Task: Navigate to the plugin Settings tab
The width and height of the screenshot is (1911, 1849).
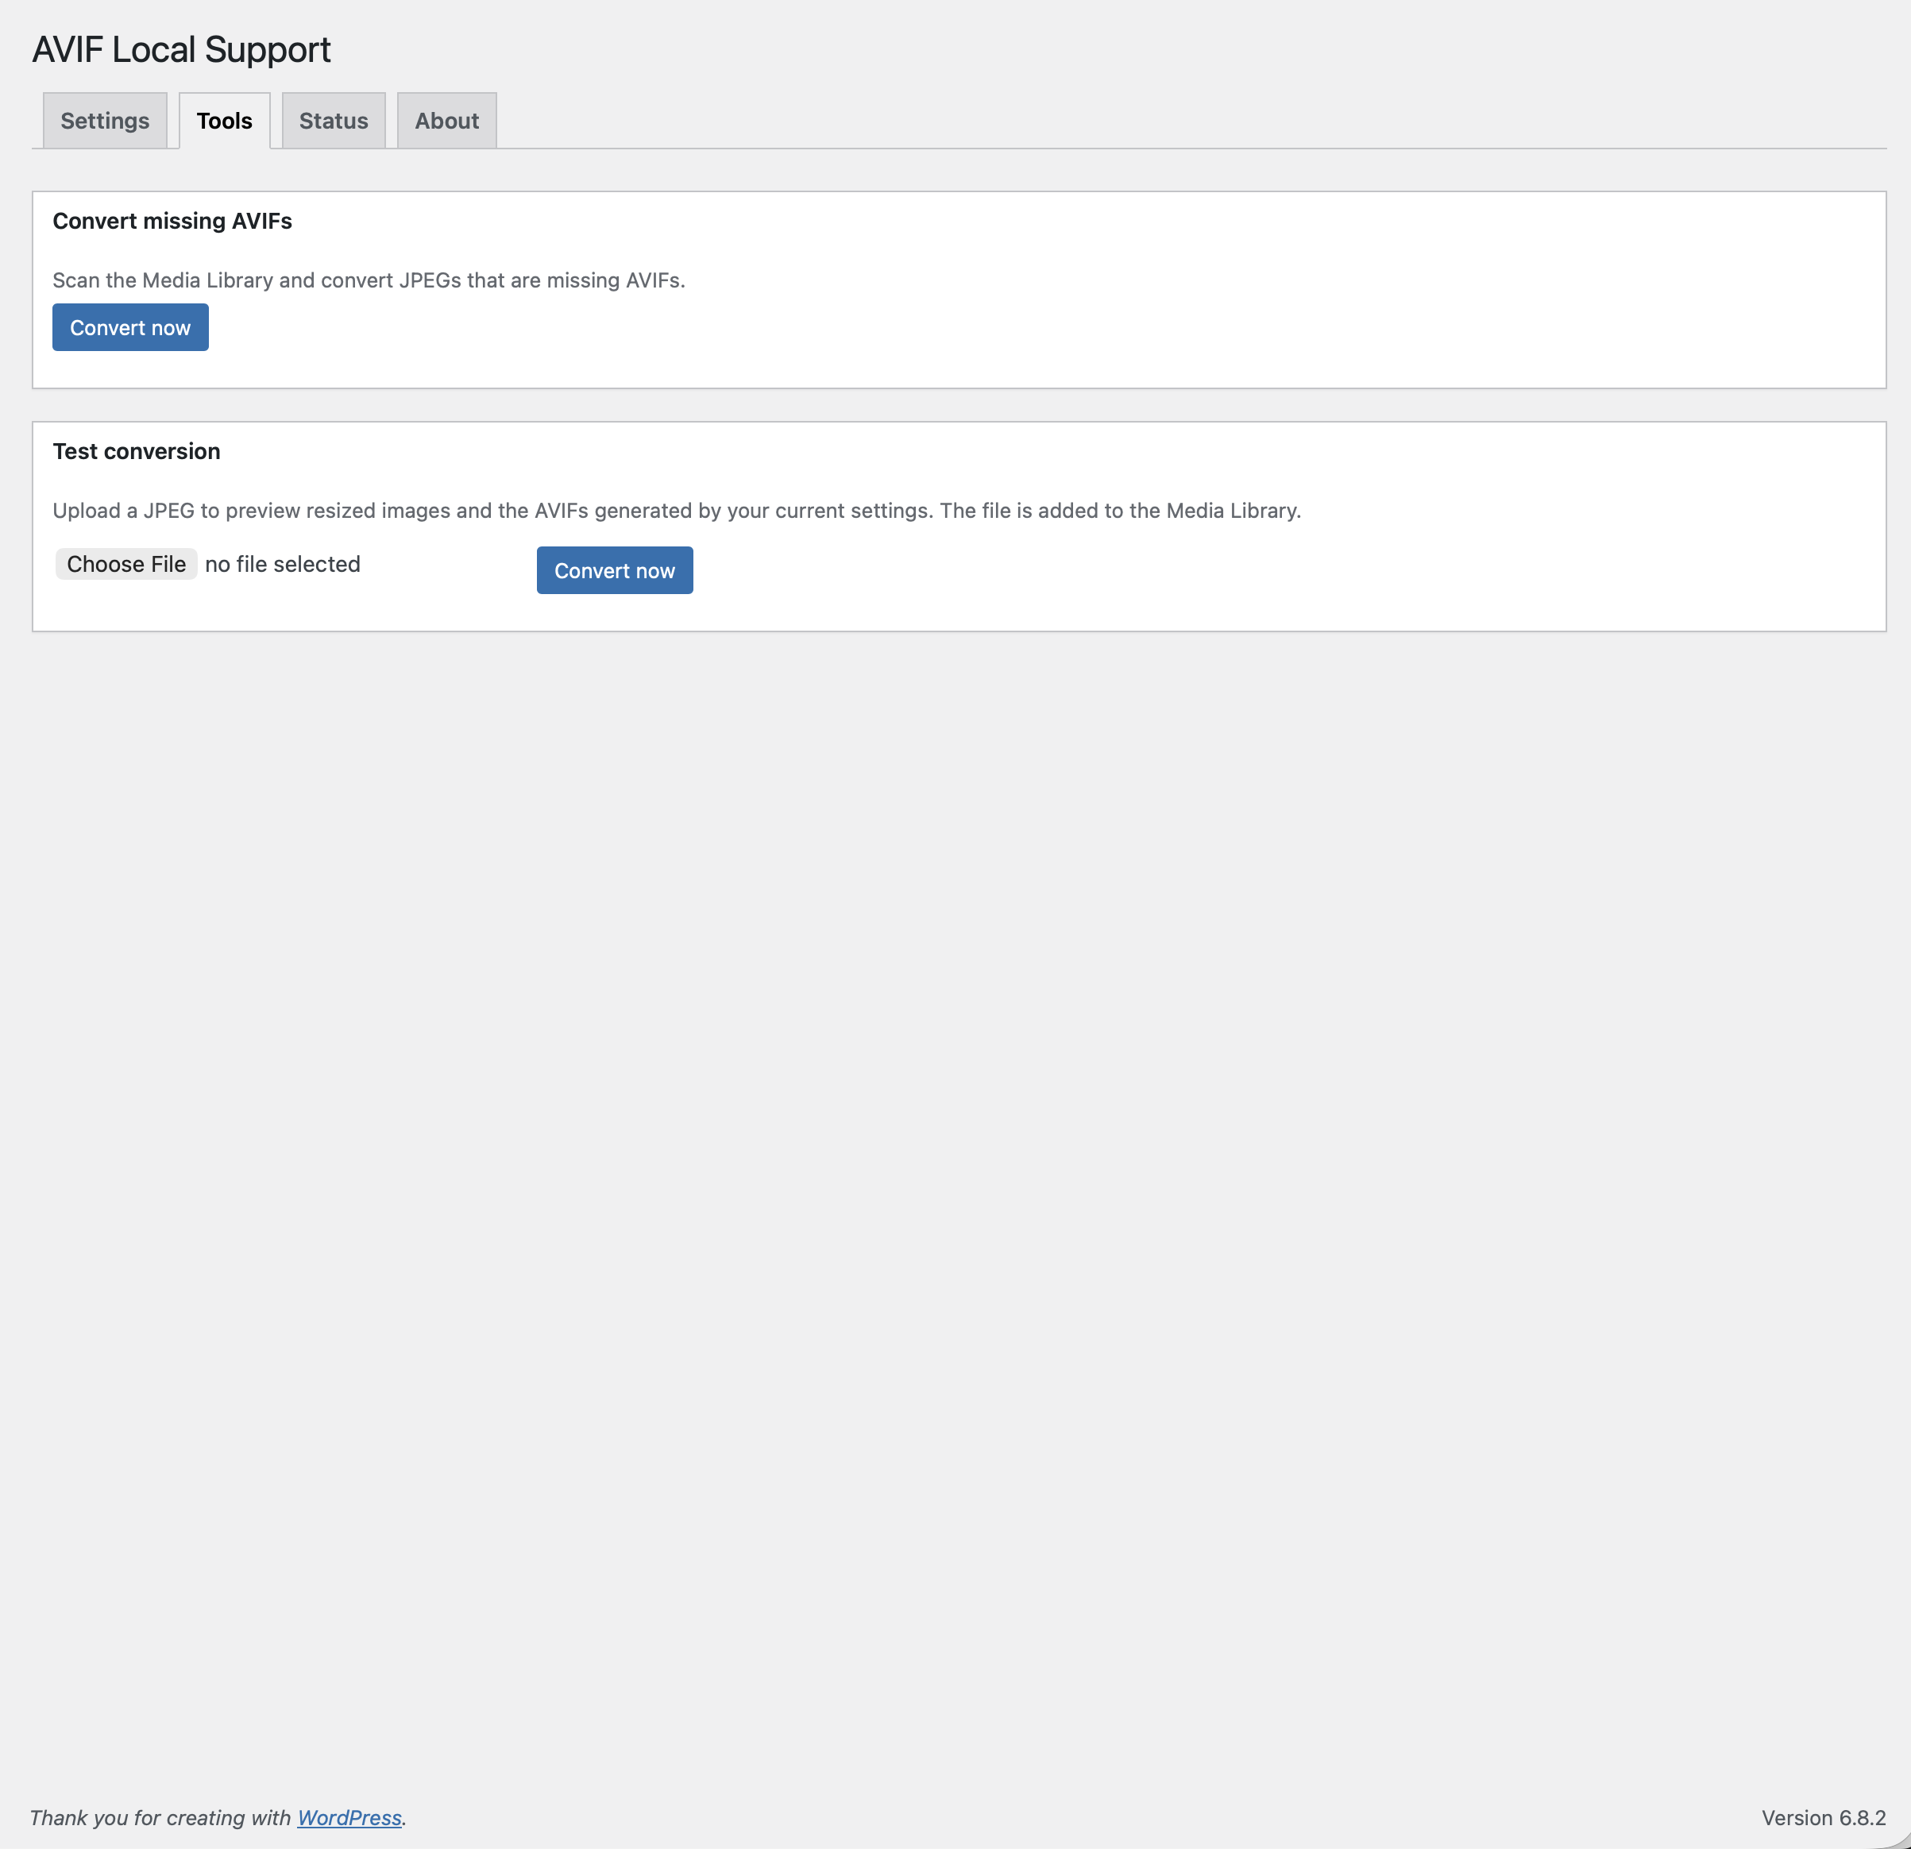Action: tap(104, 120)
